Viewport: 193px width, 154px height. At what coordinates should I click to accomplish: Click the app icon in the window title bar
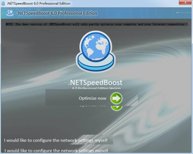[3, 3]
